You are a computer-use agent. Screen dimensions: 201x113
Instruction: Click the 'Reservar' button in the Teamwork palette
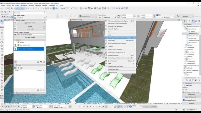[30, 26]
